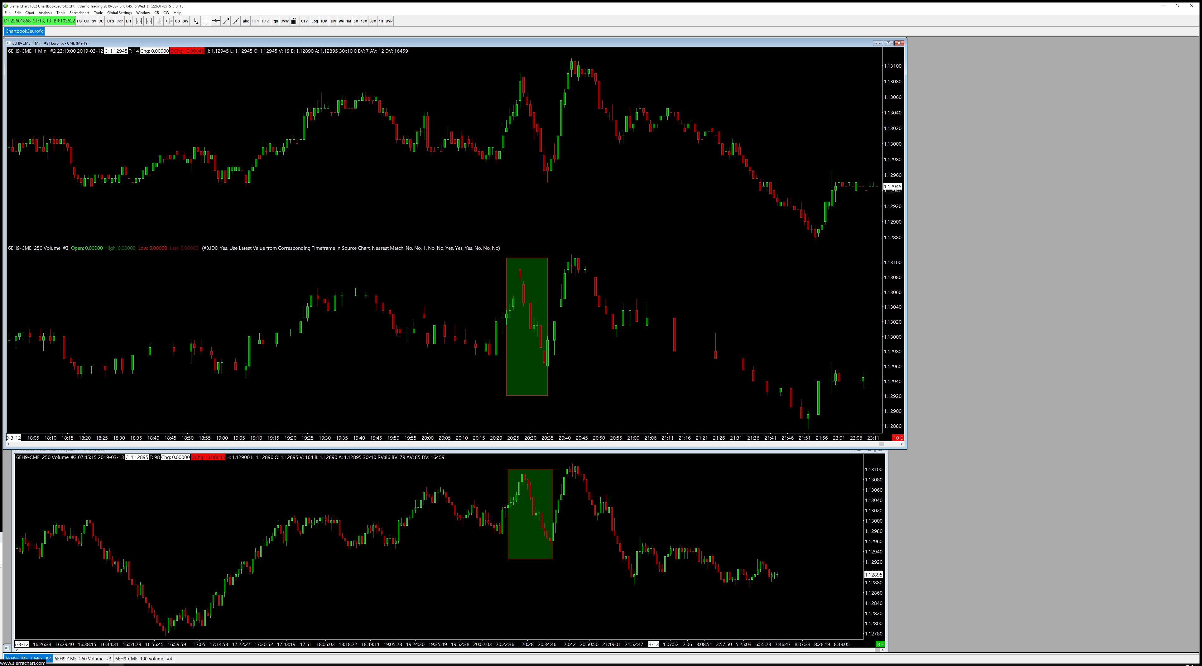Select the abc text drawing tool
The image size is (1202, 666).
(245, 21)
